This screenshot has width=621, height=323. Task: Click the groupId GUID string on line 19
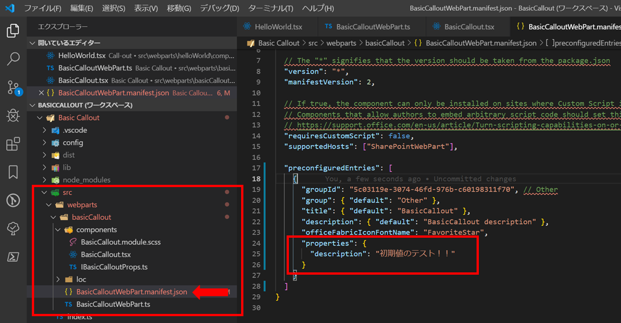tap(432, 189)
